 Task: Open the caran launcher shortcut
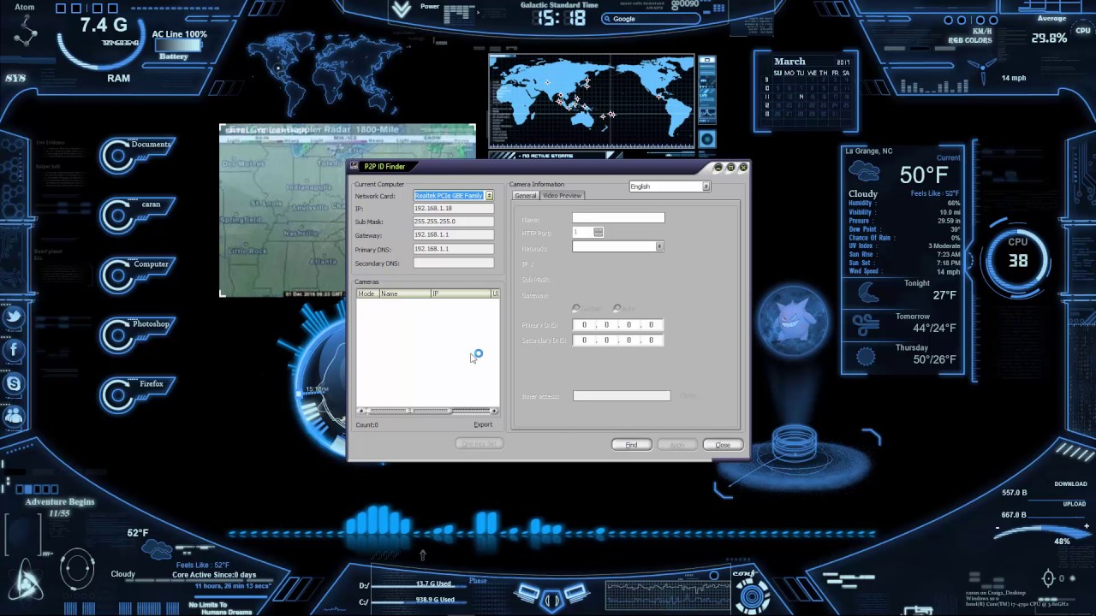click(x=137, y=214)
